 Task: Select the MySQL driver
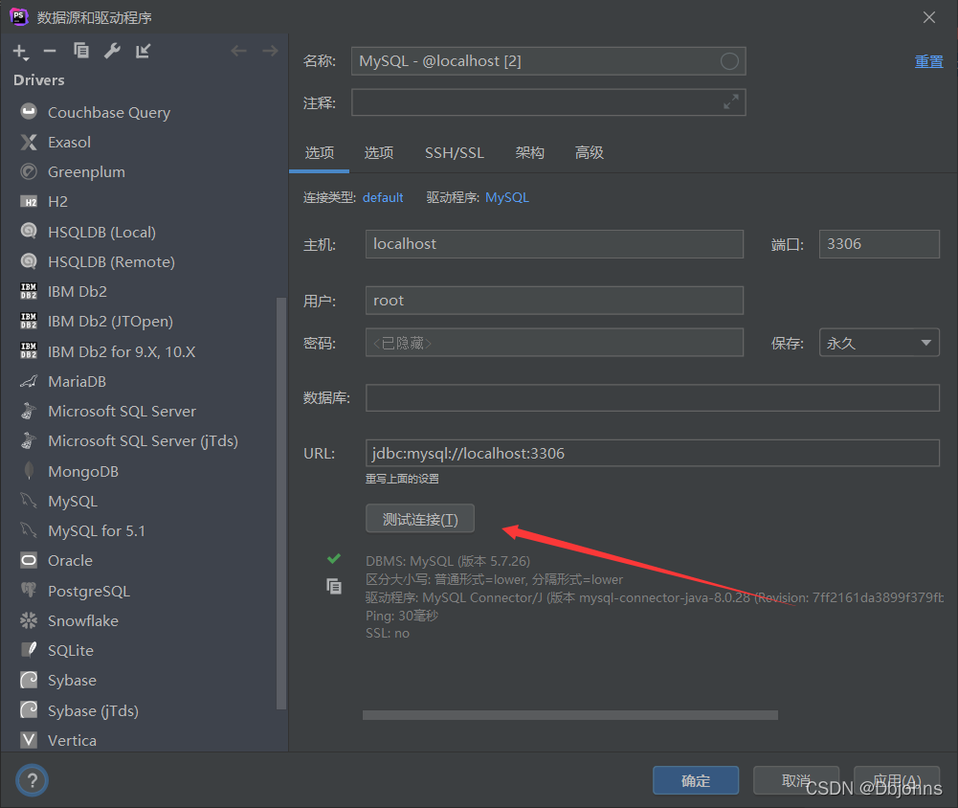[x=73, y=502]
